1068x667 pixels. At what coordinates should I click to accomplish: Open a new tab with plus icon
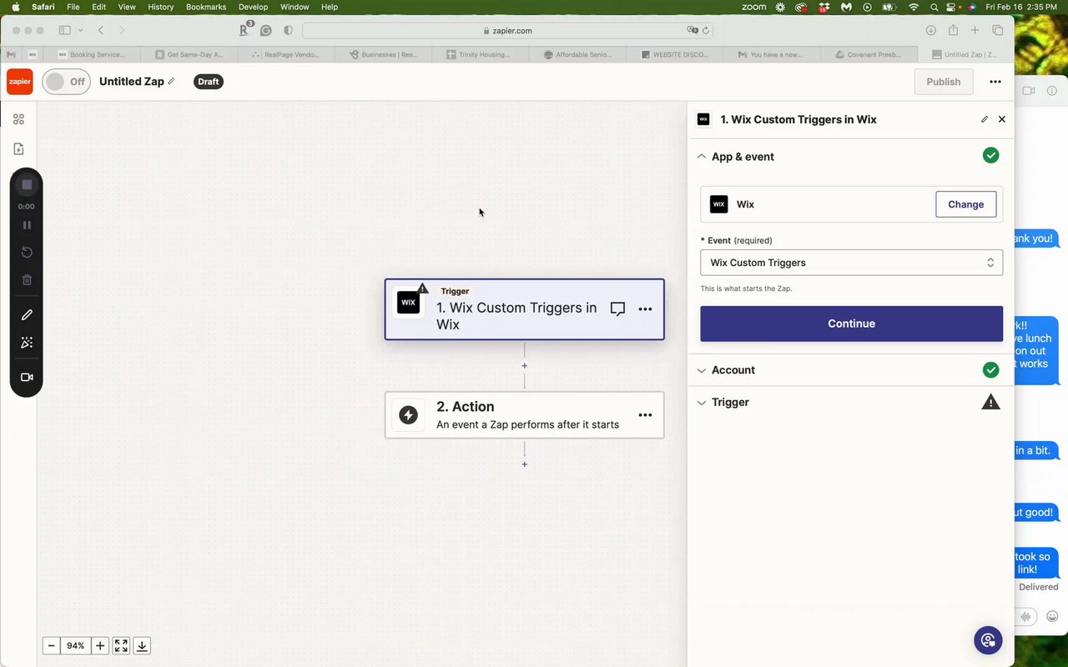[975, 30]
